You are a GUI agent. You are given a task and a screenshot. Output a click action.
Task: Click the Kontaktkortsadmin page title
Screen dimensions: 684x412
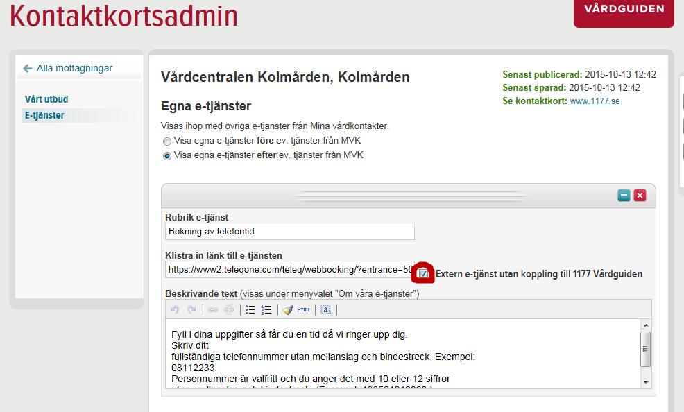pos(124,16)
